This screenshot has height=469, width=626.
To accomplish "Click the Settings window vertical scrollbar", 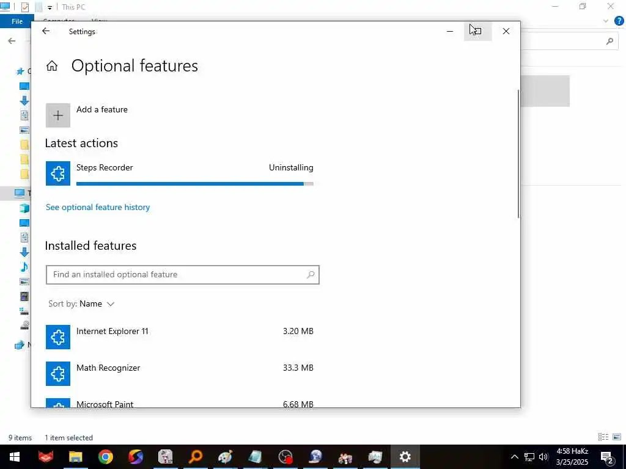I will click(518, 154).
